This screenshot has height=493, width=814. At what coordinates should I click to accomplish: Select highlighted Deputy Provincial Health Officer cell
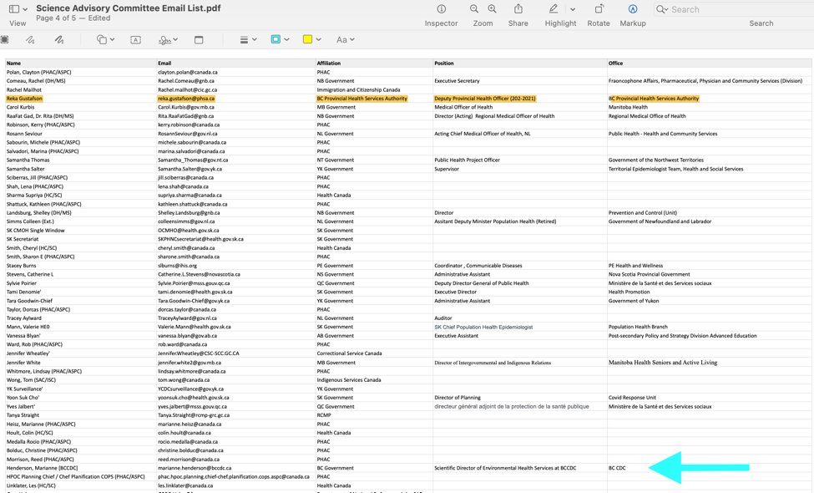(x=485, y=99)
